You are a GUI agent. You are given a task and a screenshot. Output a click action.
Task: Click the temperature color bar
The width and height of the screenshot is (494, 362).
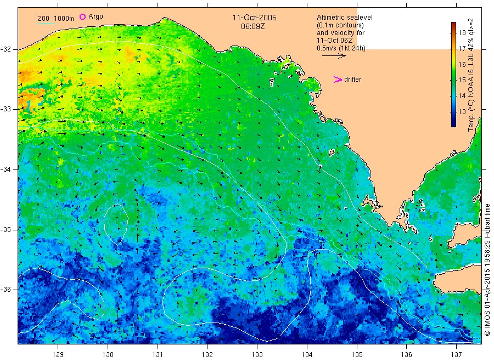454,75
